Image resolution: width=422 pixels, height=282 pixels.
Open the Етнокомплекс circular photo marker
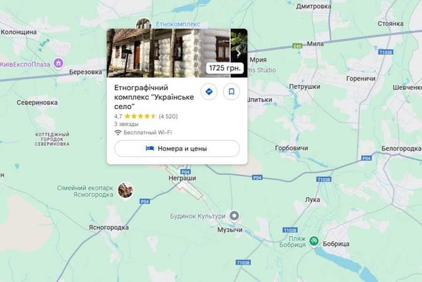[144, 24]
